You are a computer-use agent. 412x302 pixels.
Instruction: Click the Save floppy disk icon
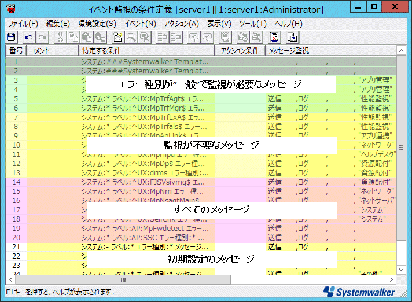pyautogui.click(x=11, y=37)
